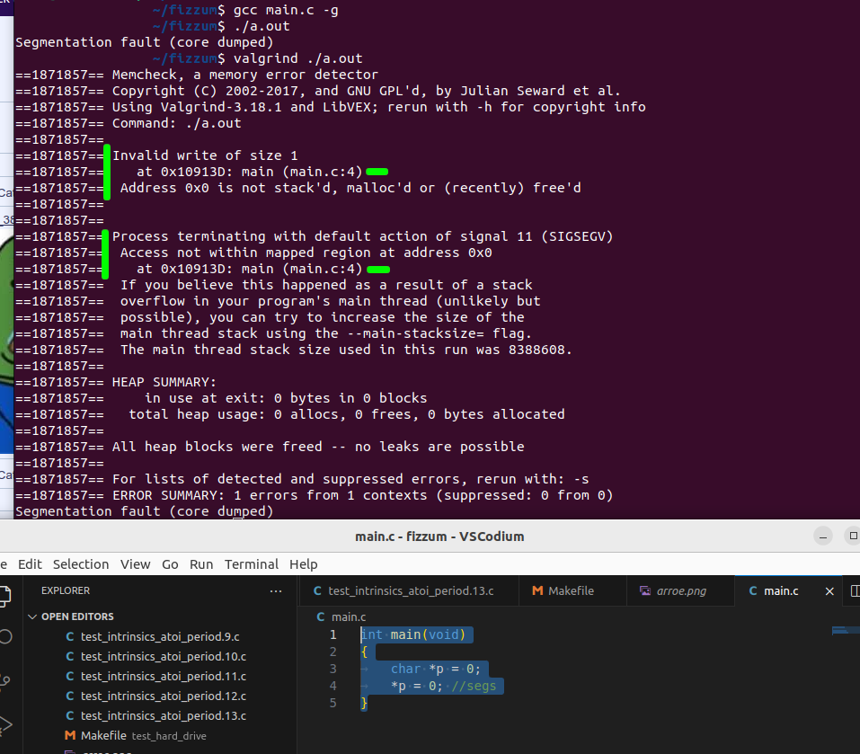
Task: Switch to the arroe.png editor tab
Action: [680, 591]
